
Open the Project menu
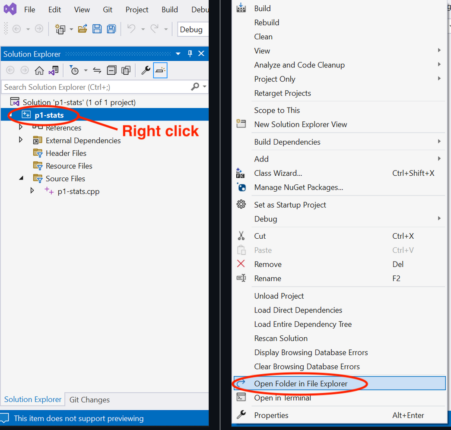(x=137, y=10)
